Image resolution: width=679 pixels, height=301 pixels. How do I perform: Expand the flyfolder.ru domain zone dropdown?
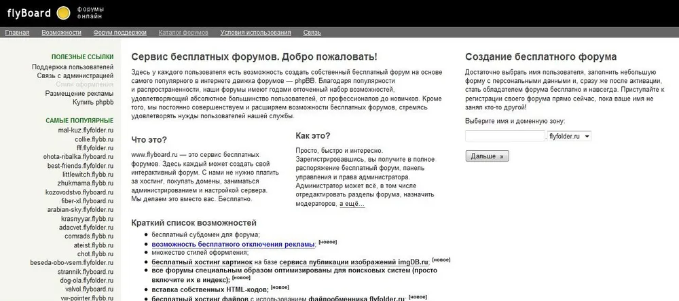(569, 136)
